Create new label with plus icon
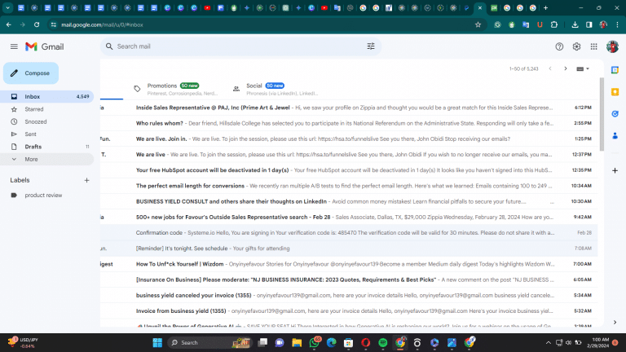626x352 pixels. tap(86, 180)
